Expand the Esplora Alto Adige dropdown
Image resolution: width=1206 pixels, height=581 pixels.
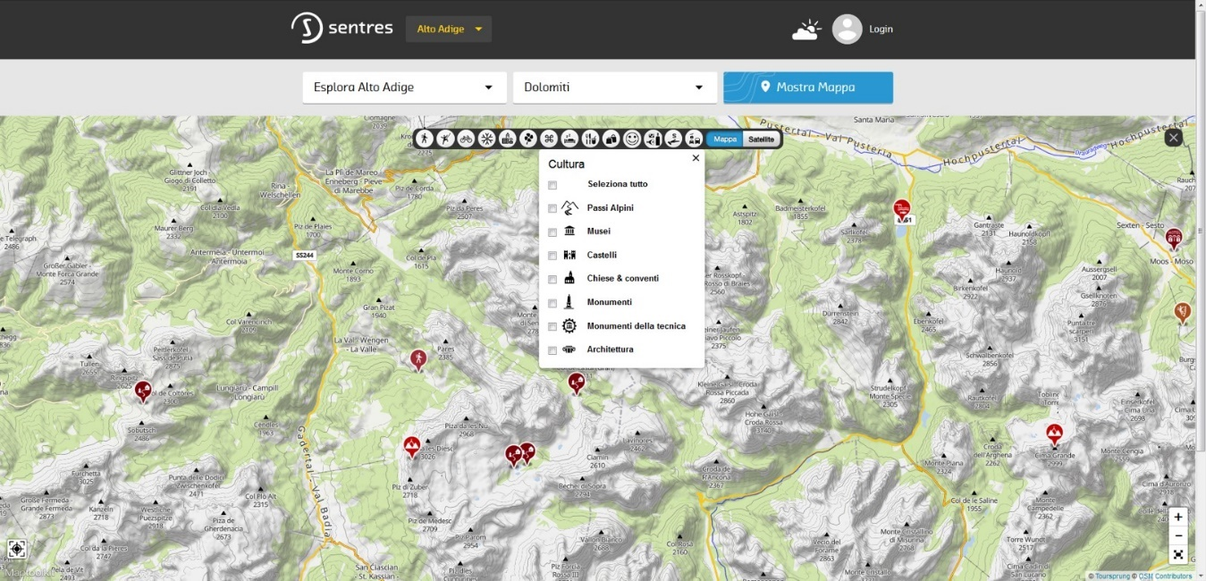tap(404, 88)
